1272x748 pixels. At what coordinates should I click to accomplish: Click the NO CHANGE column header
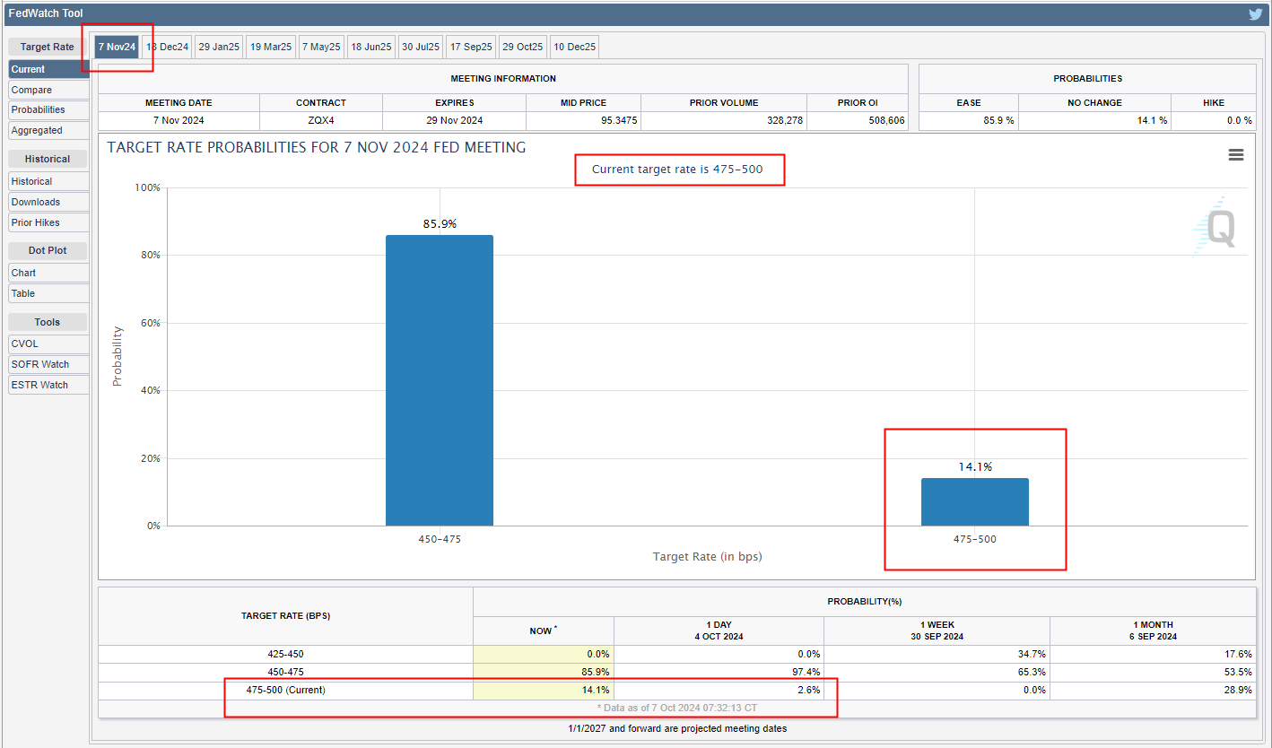click(1094, 102)
